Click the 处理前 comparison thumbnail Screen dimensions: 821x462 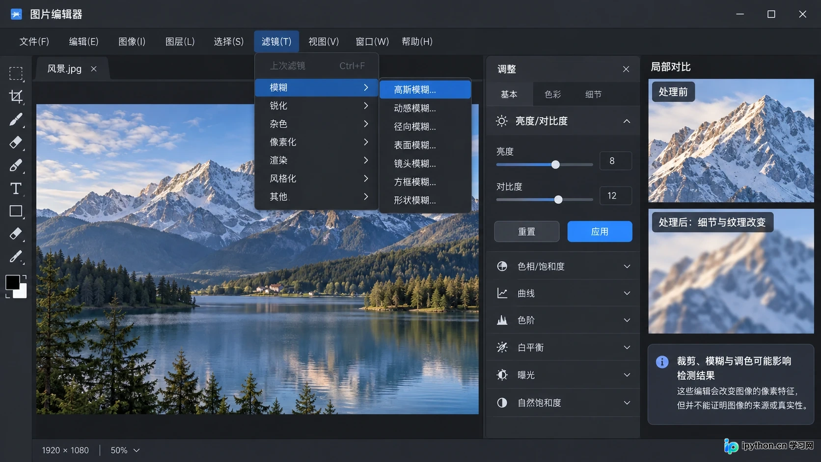(x=731, y=140)
